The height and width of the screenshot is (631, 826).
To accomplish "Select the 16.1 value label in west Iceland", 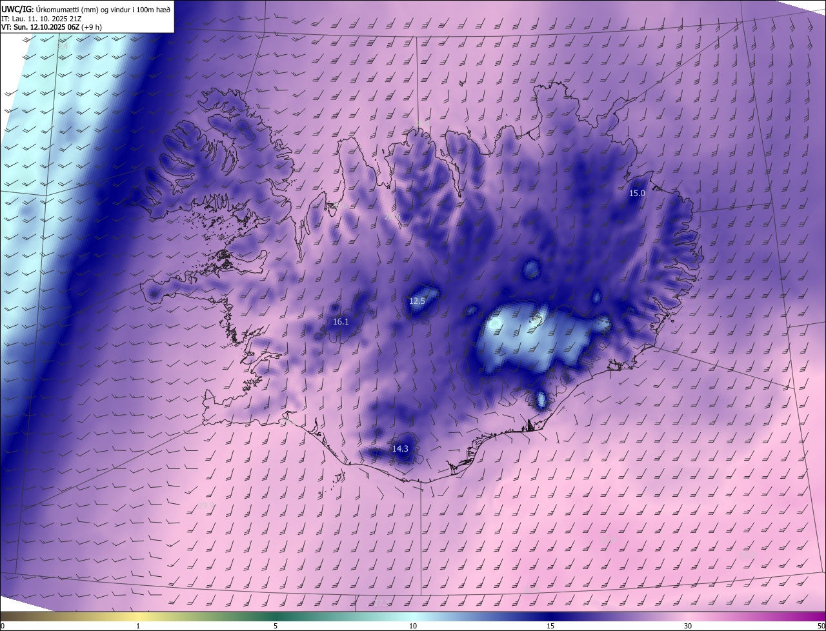I will coord(341,321).
